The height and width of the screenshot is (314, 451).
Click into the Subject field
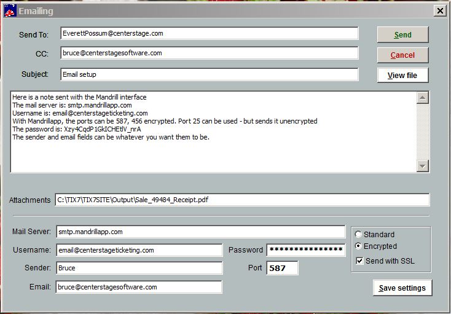click(x=210, y=74)
